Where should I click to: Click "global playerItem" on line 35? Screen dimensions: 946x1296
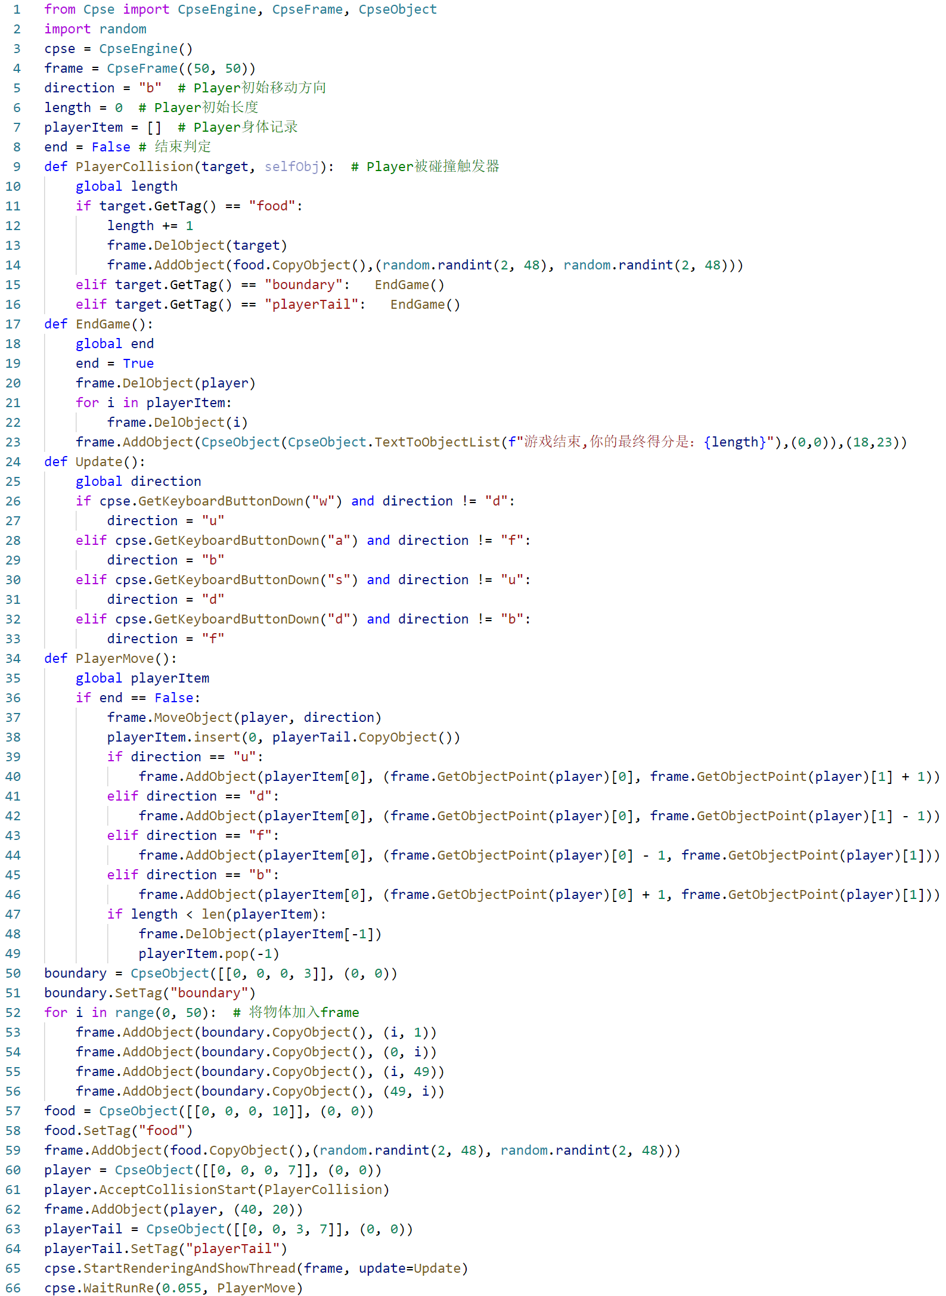142,678
